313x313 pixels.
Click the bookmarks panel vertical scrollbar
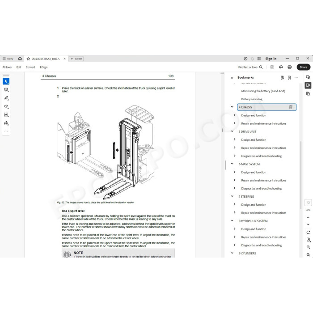tap(300, 175)
